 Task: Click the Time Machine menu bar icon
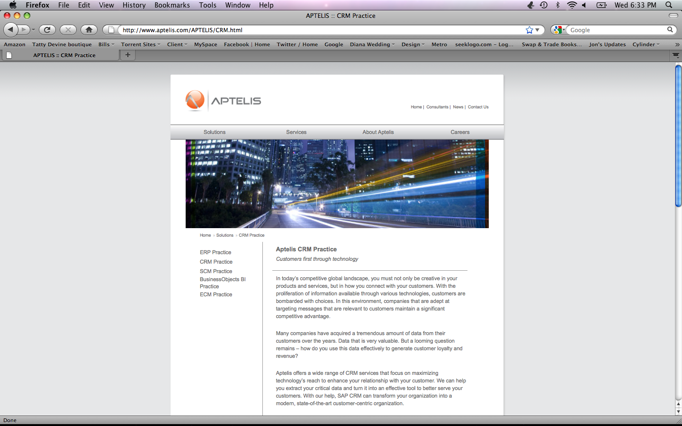[544, 5]
